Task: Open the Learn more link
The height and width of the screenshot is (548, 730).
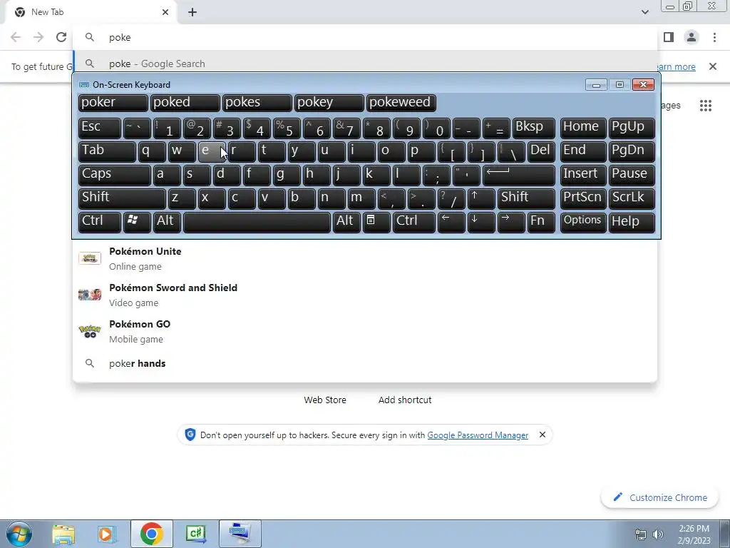Action: (x=677, y=66)
